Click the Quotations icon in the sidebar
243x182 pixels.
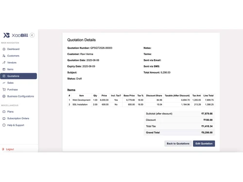[4, 76]
